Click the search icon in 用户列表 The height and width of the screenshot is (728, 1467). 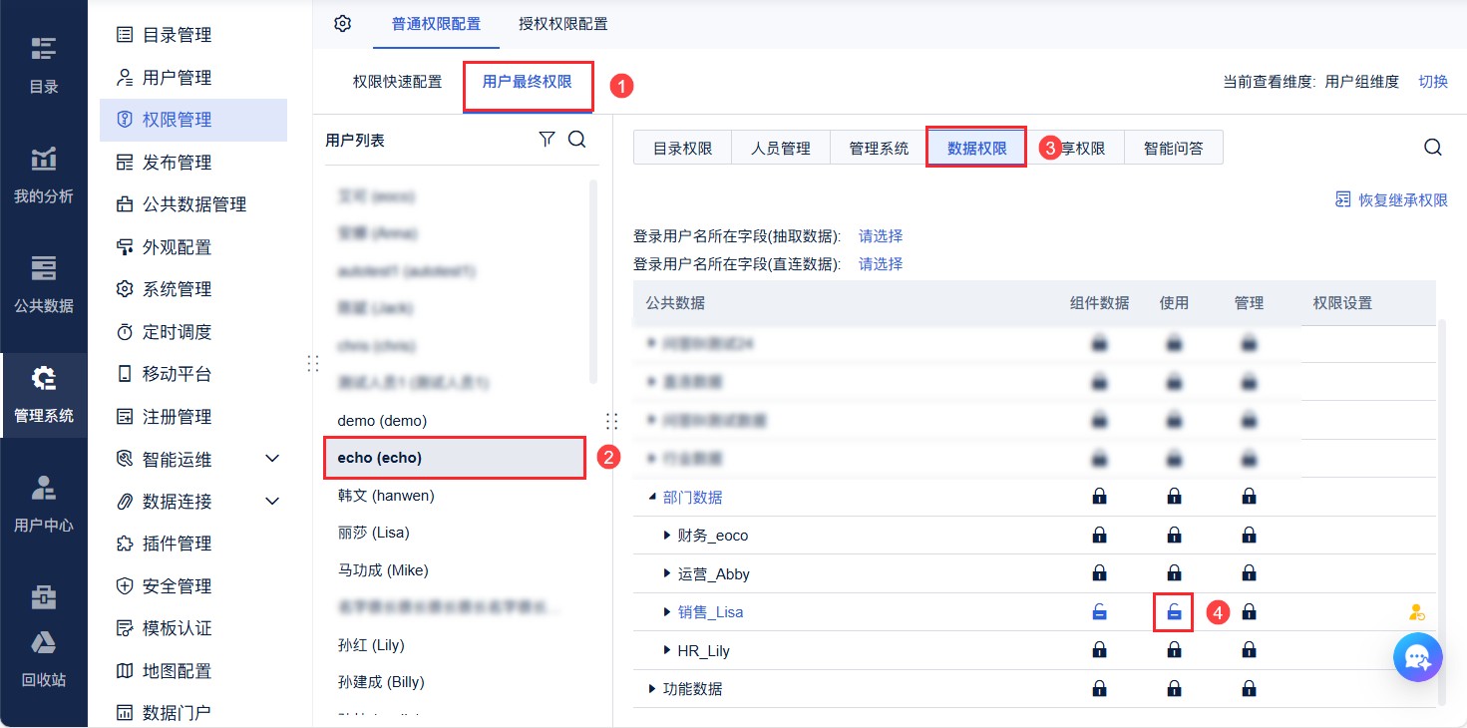(576, 140)
